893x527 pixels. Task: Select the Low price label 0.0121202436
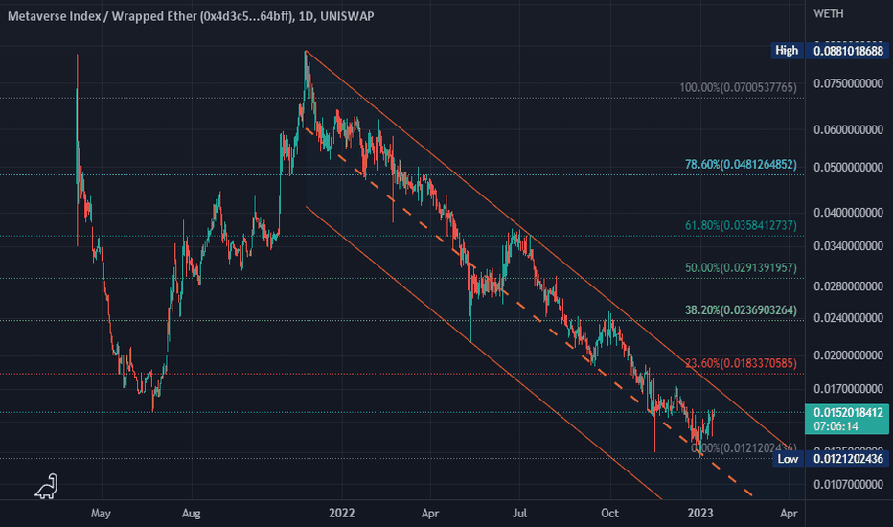(848, 459)
